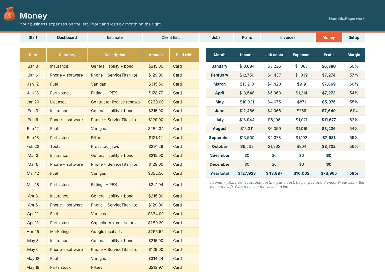Switch to the Dashboard tab
This screenshot has width=385, height=272.
click(67, 37)
